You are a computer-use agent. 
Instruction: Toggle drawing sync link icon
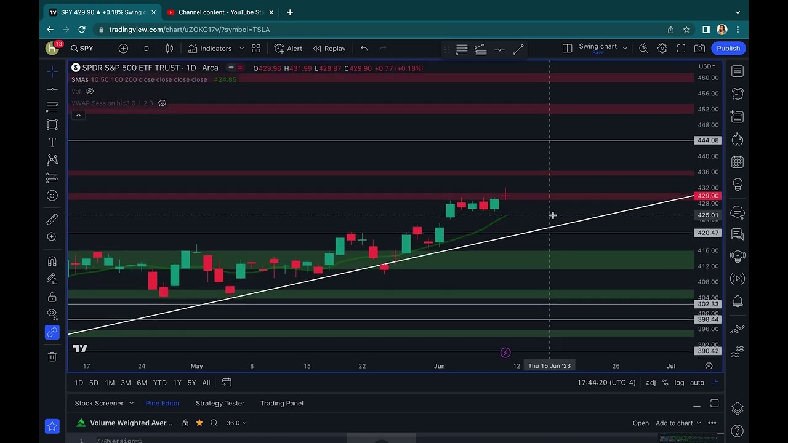point(52,333)
